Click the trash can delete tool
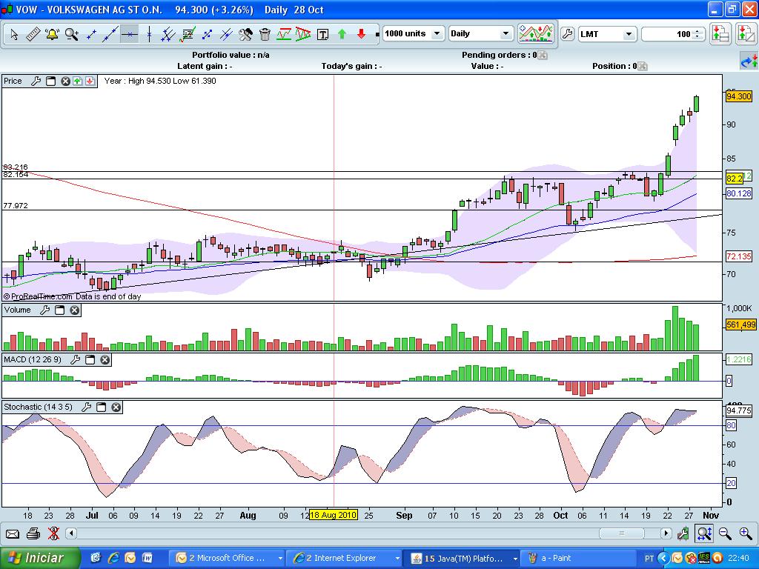Viewport: 759px width, 569px height. 265,34
